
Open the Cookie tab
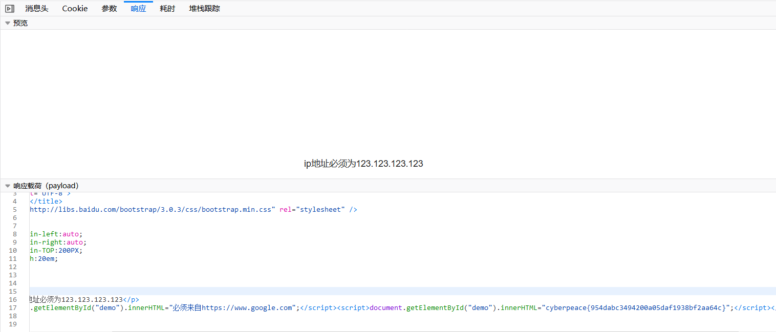click(74, 8)
